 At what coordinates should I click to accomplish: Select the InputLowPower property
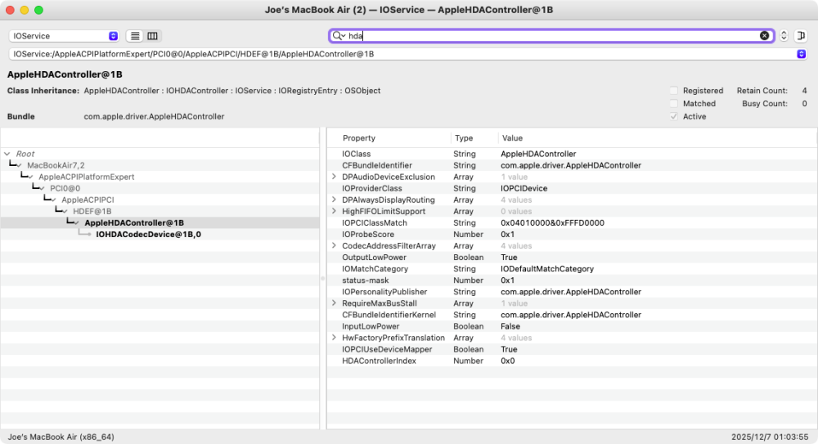[x=573, y=326]
